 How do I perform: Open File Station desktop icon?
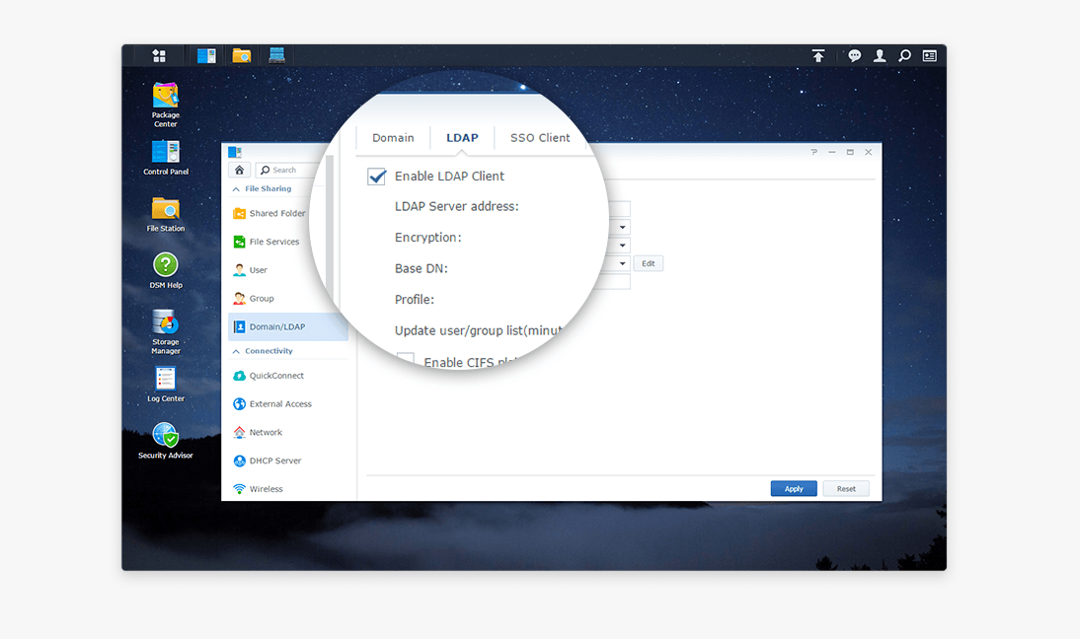click(165, 214)
